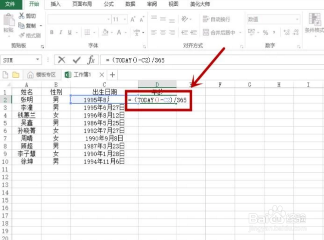Viewport: 324px width, 240px height.
Task: Align text to middle of cell
Action: point(163,19)
